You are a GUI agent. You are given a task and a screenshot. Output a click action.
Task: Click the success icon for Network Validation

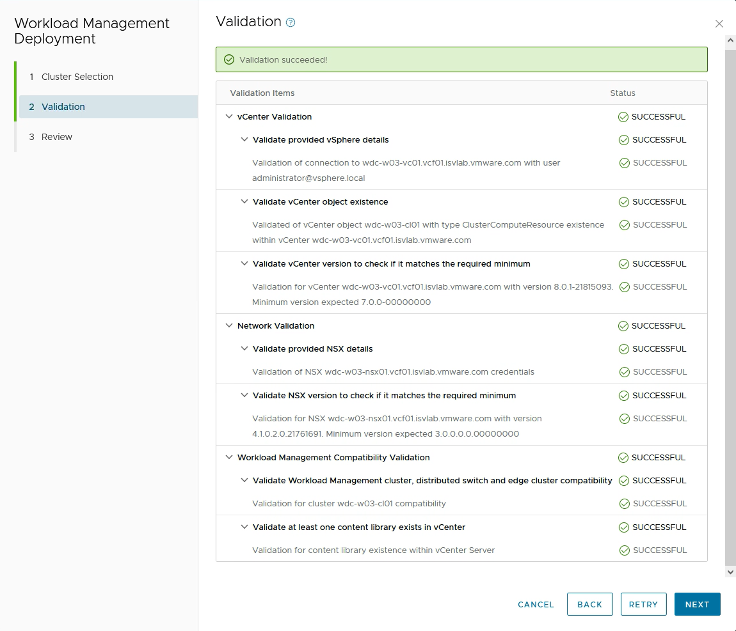point(623,326)
